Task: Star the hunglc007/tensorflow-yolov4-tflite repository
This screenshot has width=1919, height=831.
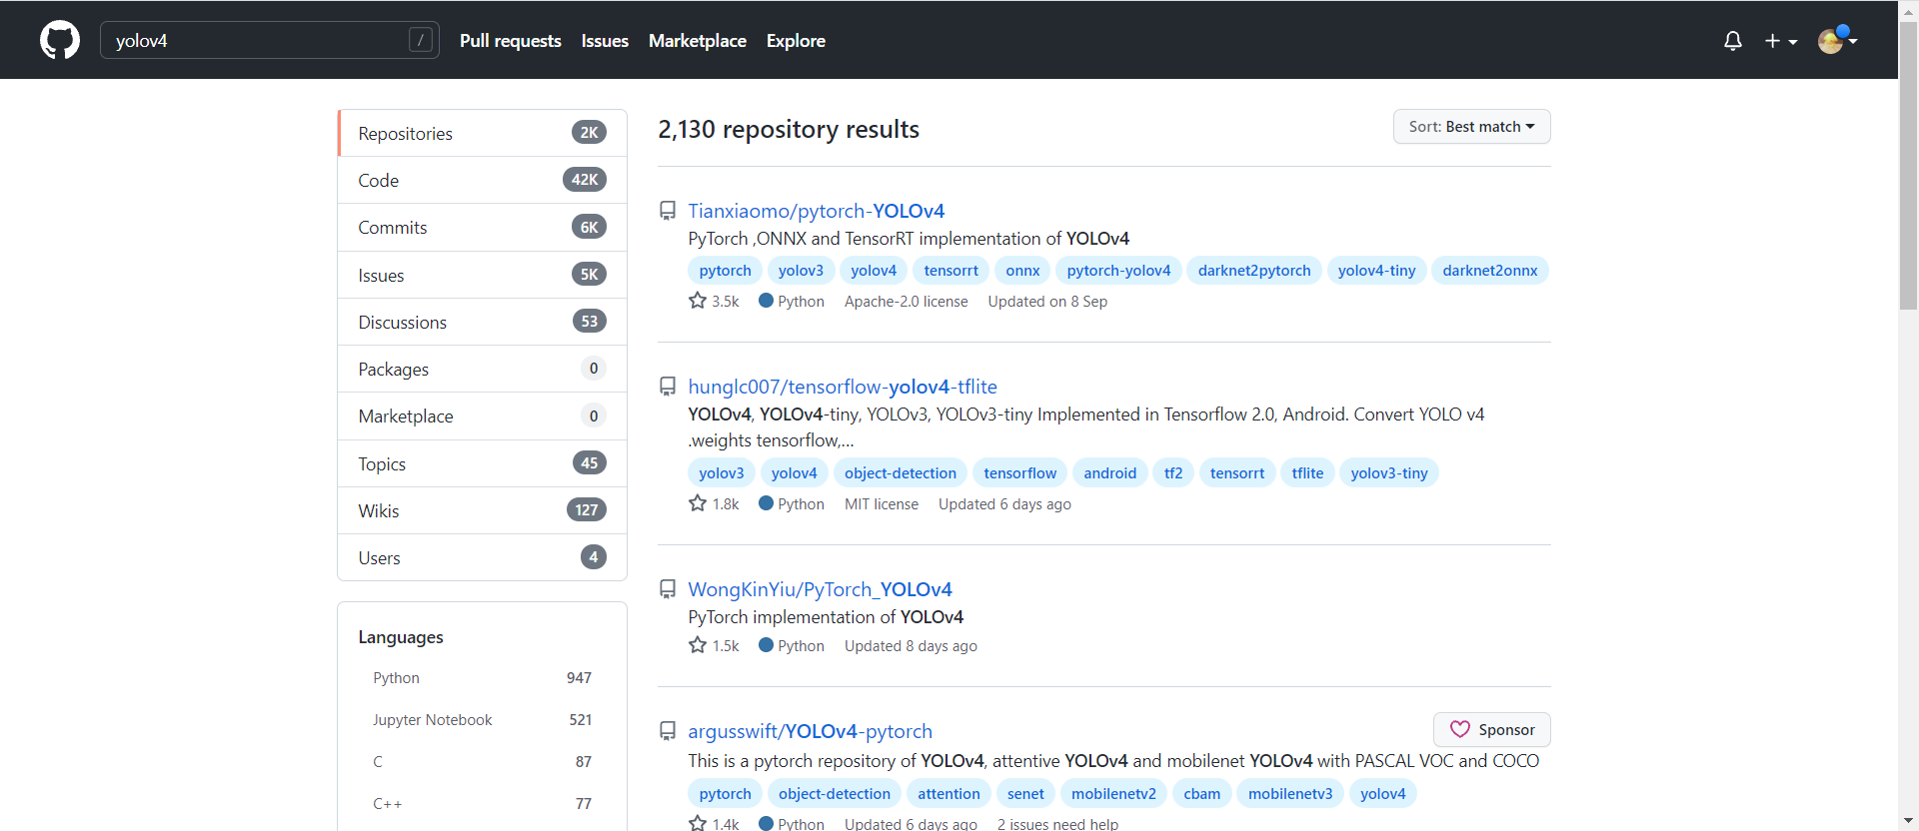Action: 698,503
